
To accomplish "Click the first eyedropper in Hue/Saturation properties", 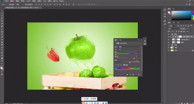I will (x=116, y=65).
